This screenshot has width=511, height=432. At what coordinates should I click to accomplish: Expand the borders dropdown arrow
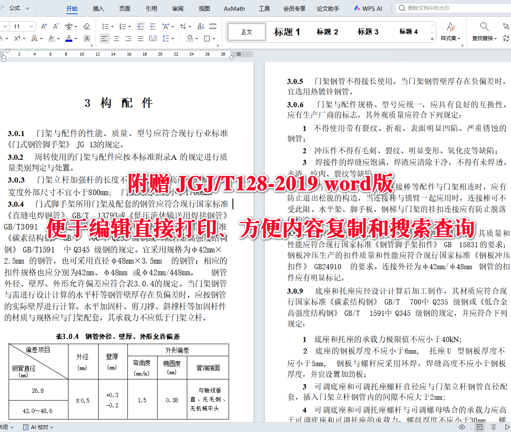coord(214,39)
